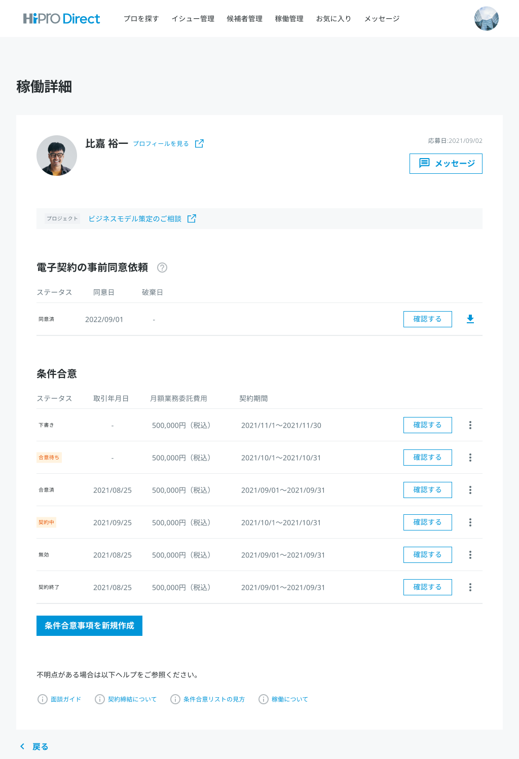Click the download icon in the 同意済 row
The image size is (519, 759).
[x=470, y=319]
